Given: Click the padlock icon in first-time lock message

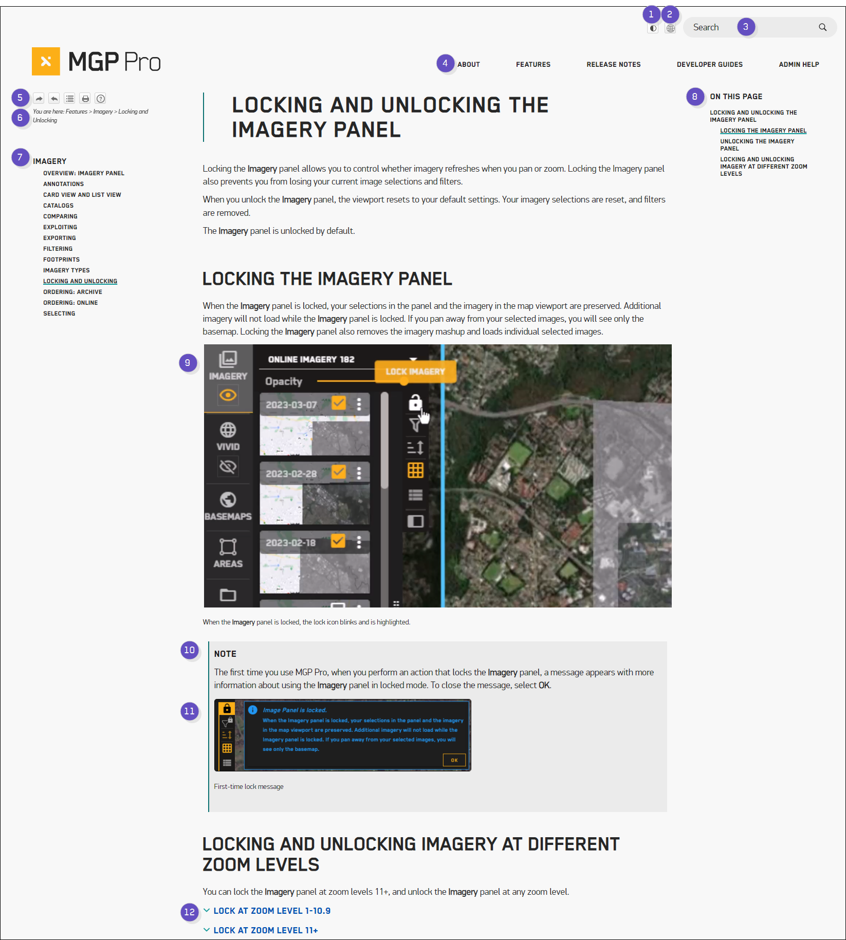Looking at the screenshot, I should point(227,709).
